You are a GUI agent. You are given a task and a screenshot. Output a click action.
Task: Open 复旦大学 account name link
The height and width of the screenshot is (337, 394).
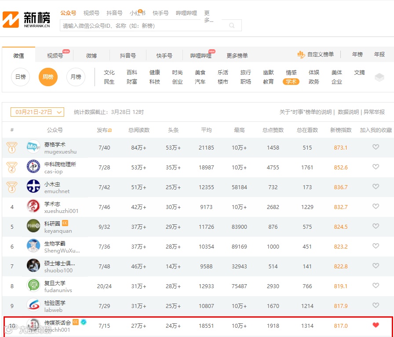pyautogui.click(x=55, y=283)
